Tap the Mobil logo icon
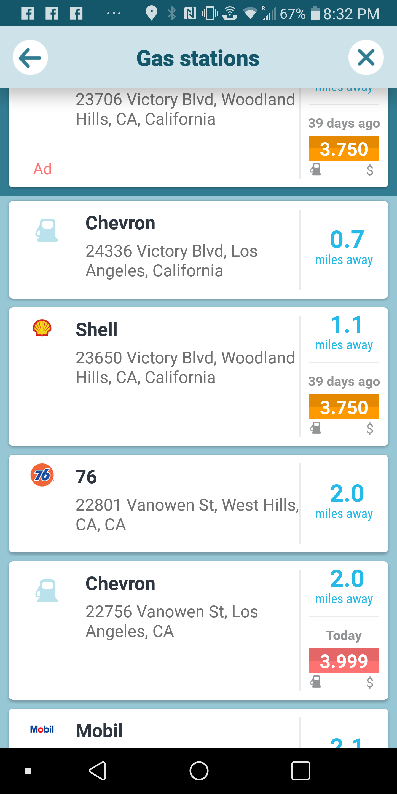The height and width of the screenshot is (794, 397). click(x=42, y=729)
